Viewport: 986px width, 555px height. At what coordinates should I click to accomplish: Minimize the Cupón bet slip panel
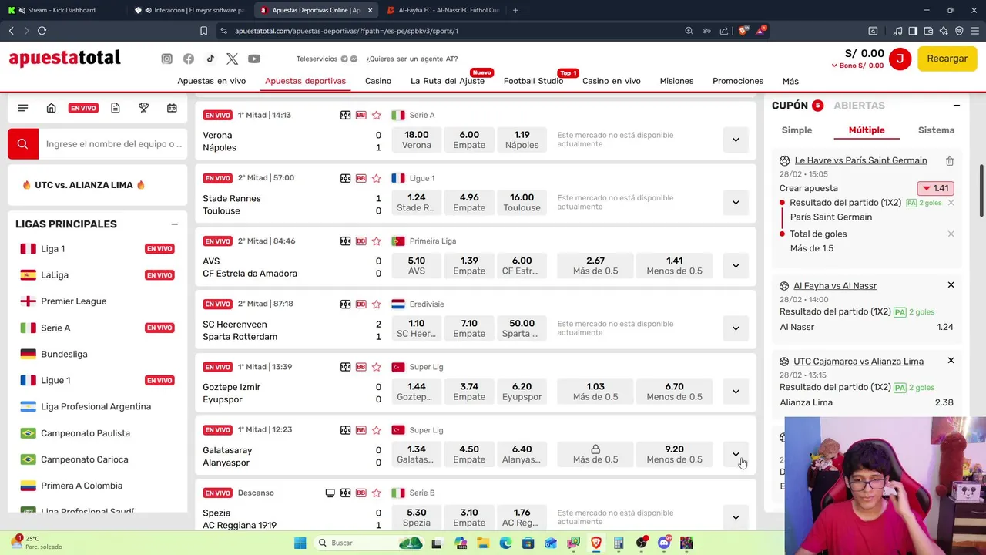tap(957, 106)
